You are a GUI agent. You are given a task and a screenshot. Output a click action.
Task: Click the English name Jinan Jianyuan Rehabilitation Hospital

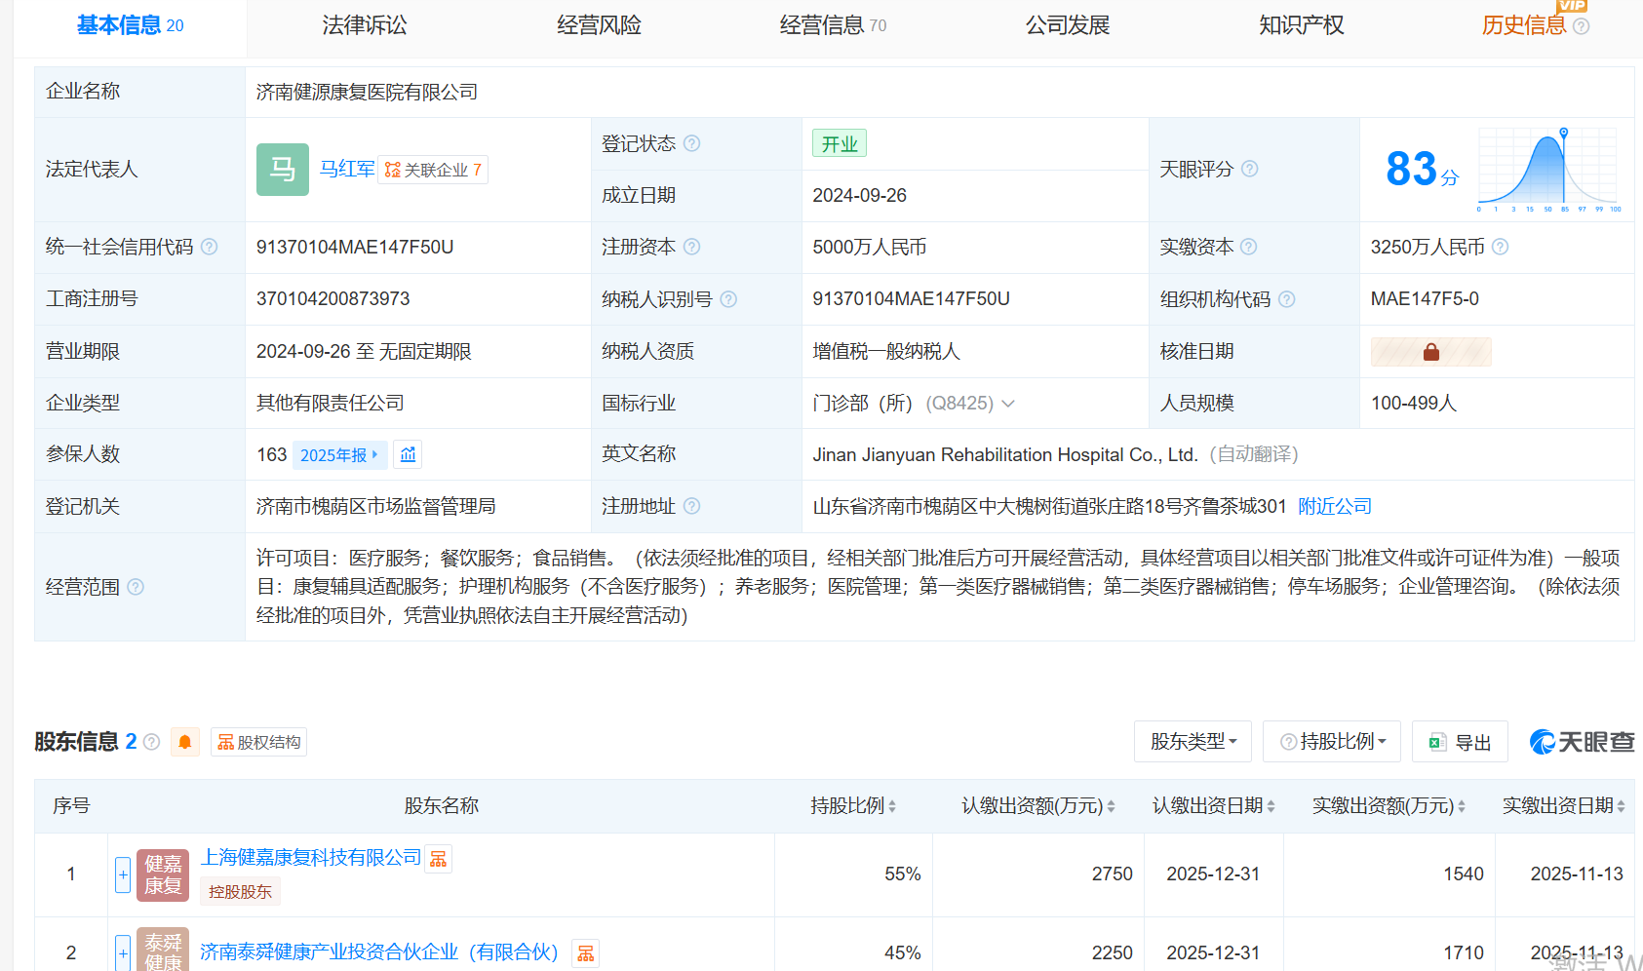pyautogui.click(x=1005, y=454)
